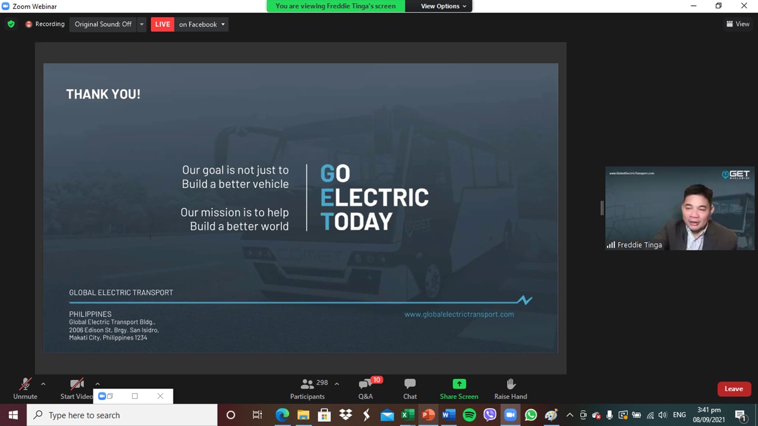Open audio options arrow next to Unmute
Viewport: 758px width, 426px height.
[x=43, y=384]
